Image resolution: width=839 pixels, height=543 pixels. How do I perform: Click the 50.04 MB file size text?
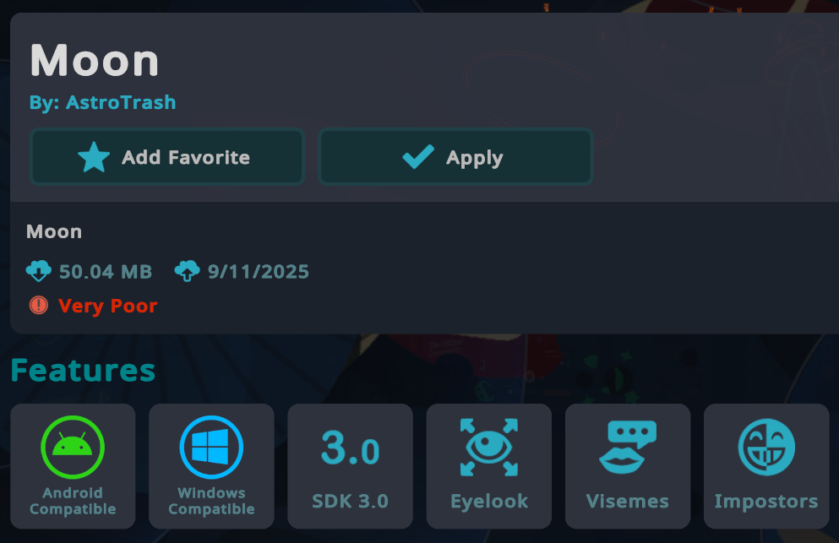click(x=106, y=272)
